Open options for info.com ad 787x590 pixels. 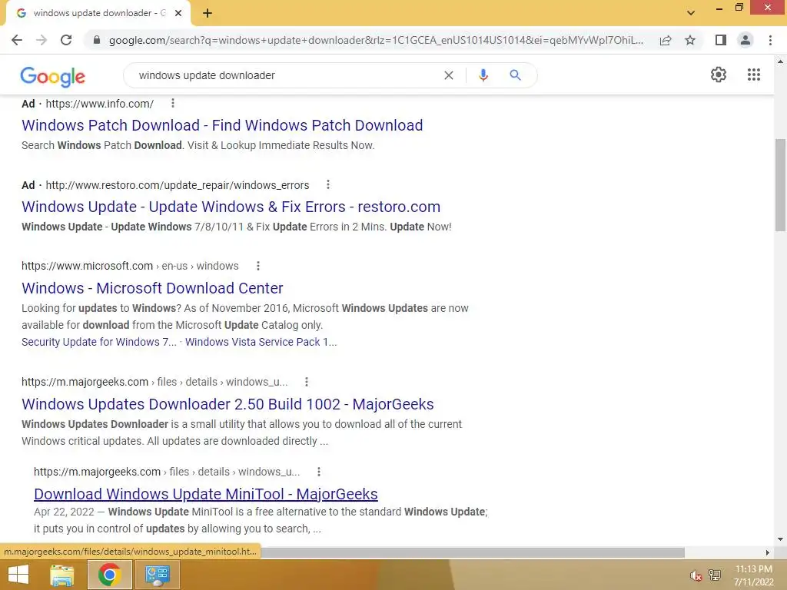click(173, 104)
